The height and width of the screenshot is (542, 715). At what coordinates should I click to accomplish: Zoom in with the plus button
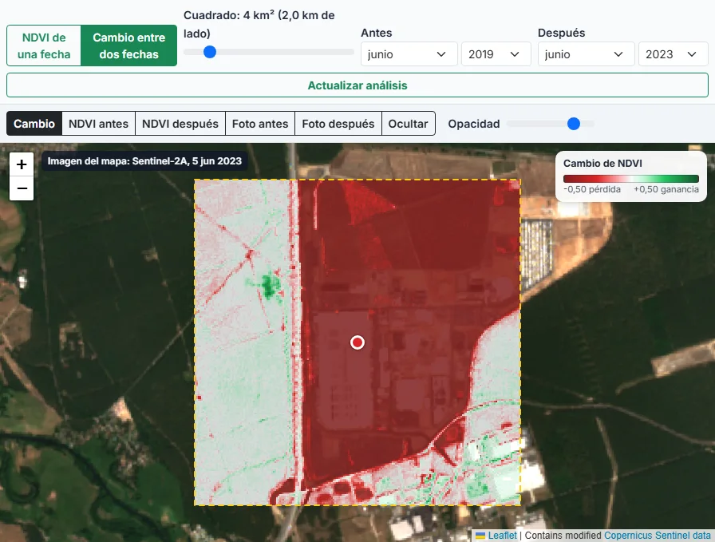[22, 164]
